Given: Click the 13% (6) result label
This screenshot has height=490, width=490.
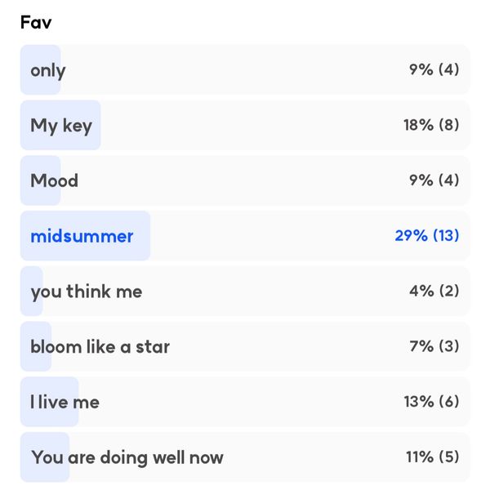Looking at the screenshot, I should [x=431, y=401].
